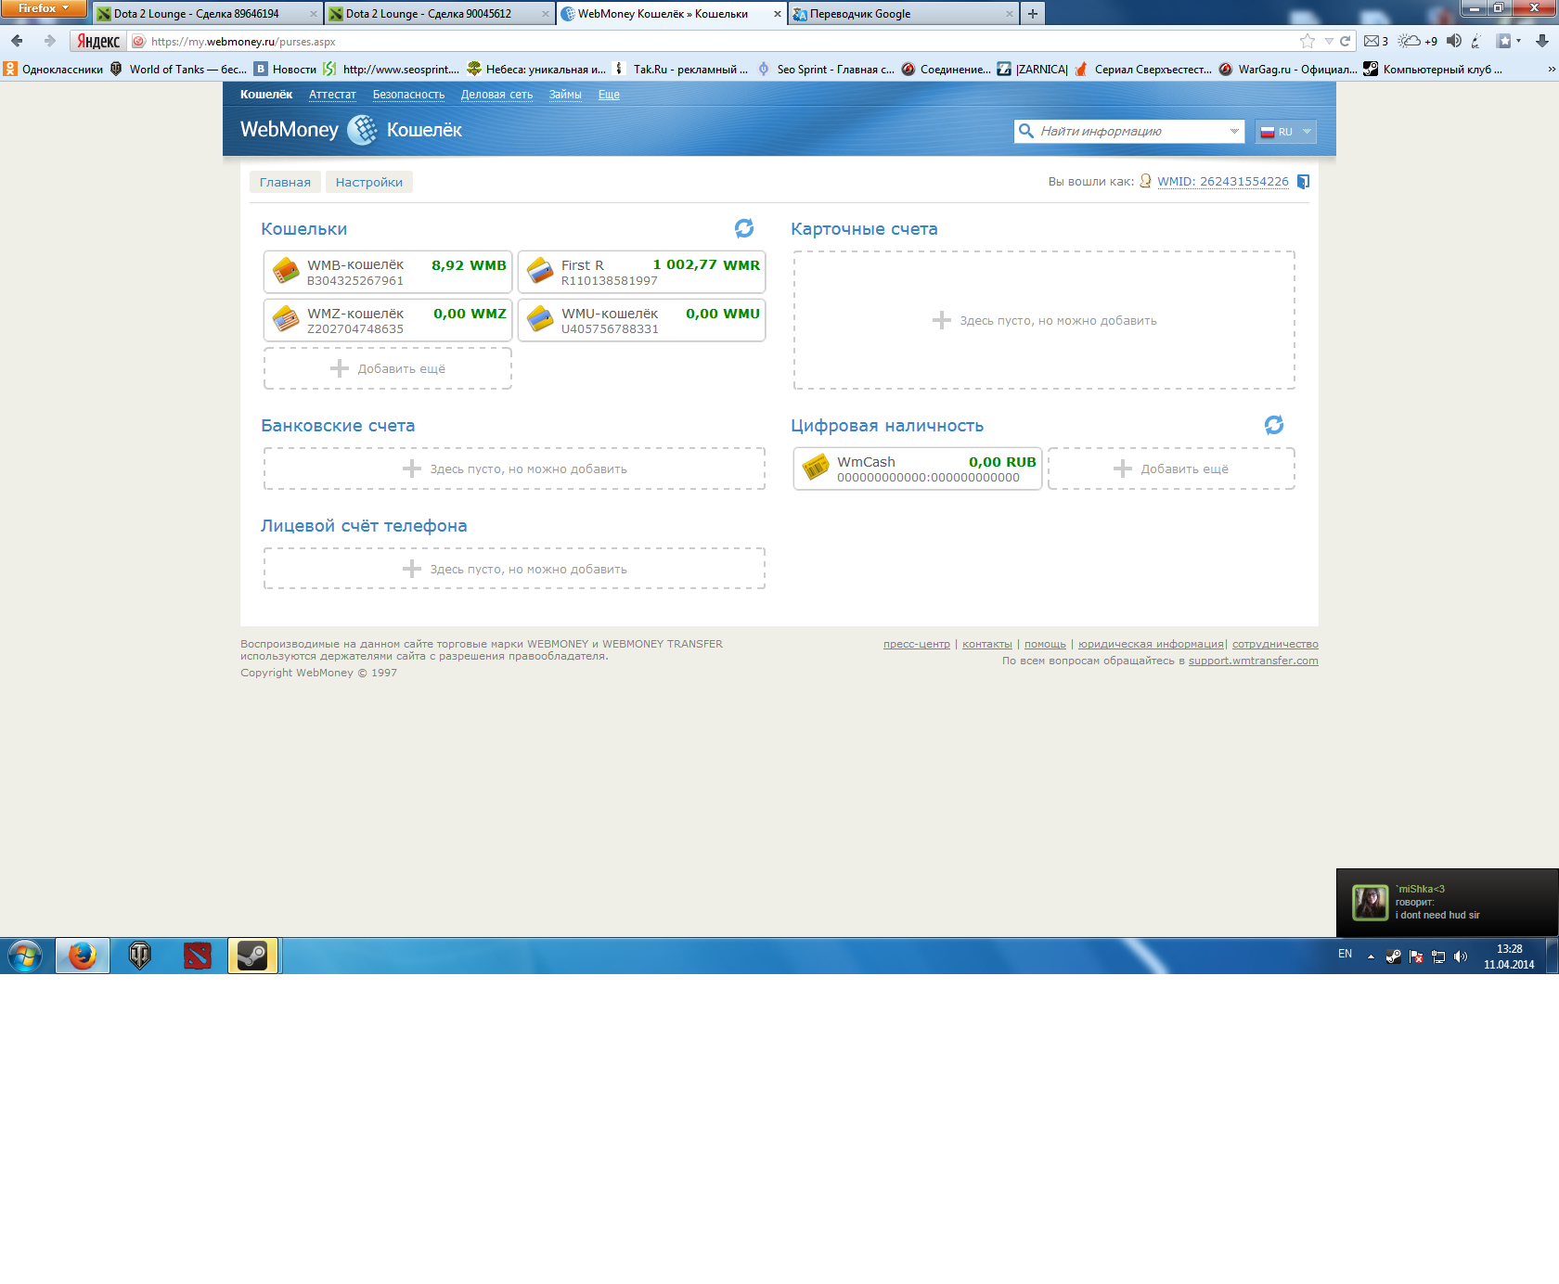Click the keeper icon beside WMID
This screenshot has width=1559, height=1284.
click(1146, 182)
